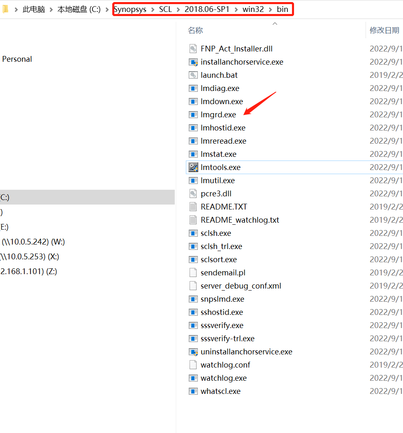Click the watchlog.exe file icon

pos(193,378)
